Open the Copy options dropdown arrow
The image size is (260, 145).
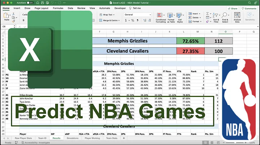[x=16, y=18]
